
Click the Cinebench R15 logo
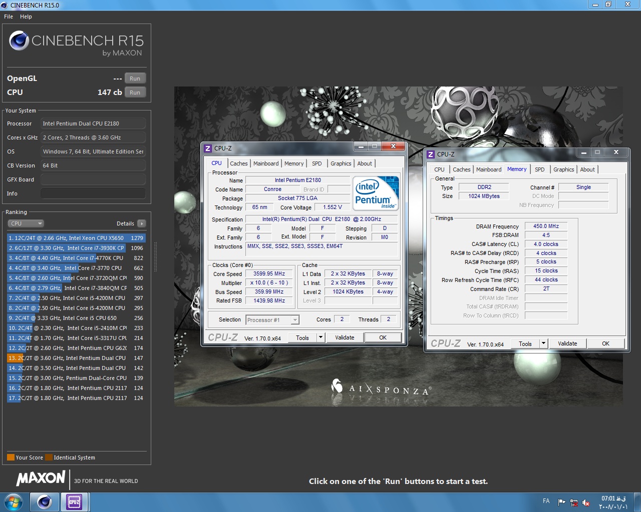point(76,44)
